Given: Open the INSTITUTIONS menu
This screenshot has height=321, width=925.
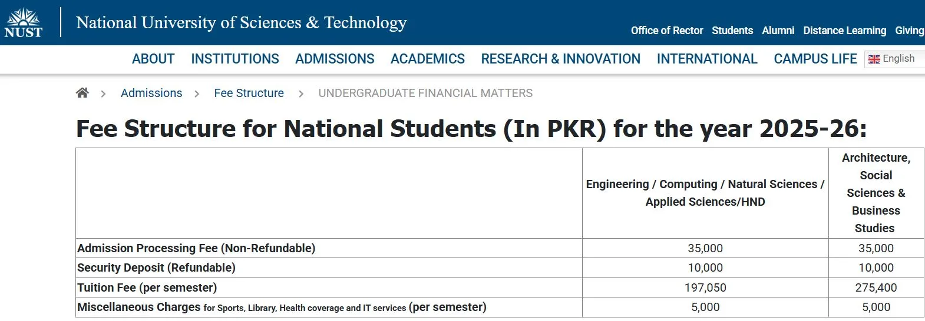Looking at the screenshot, I should 235,59.
